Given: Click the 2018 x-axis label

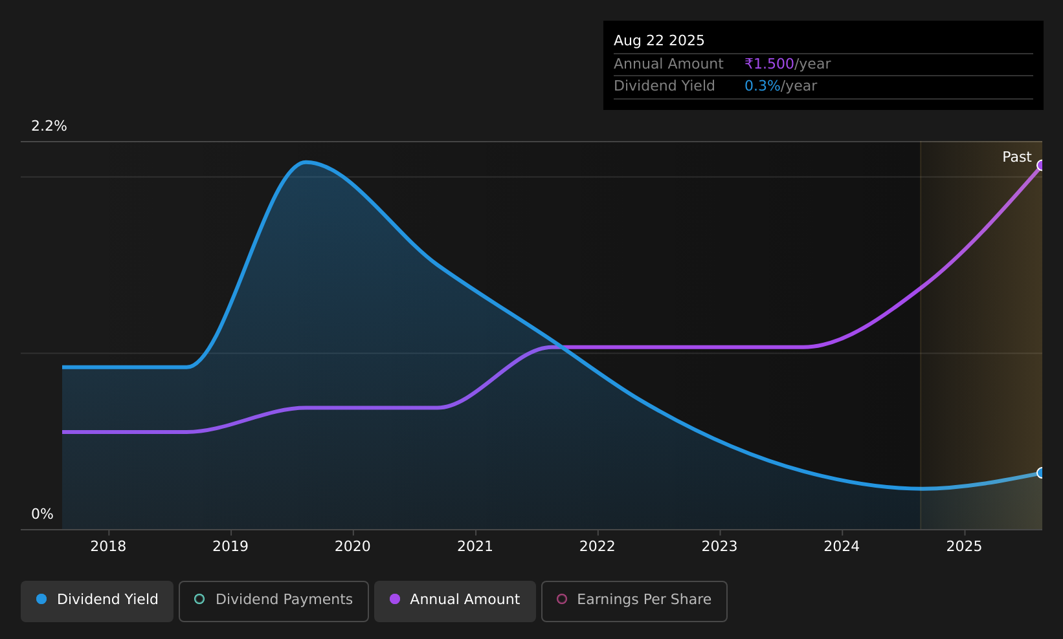Looking at the screenshot, I should coord(108,547).
